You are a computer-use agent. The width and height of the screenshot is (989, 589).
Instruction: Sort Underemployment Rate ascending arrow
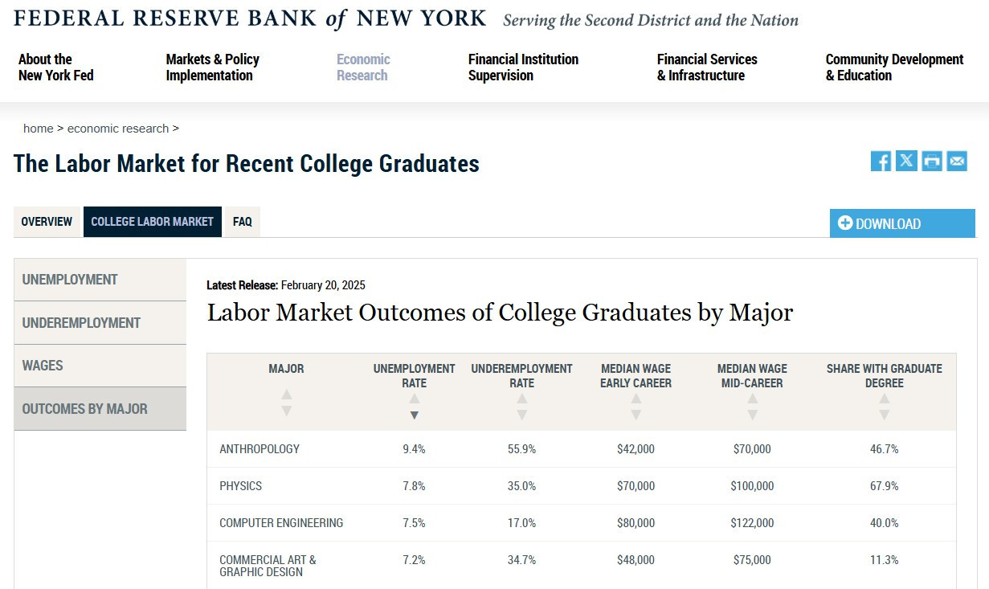coord(522,399)
